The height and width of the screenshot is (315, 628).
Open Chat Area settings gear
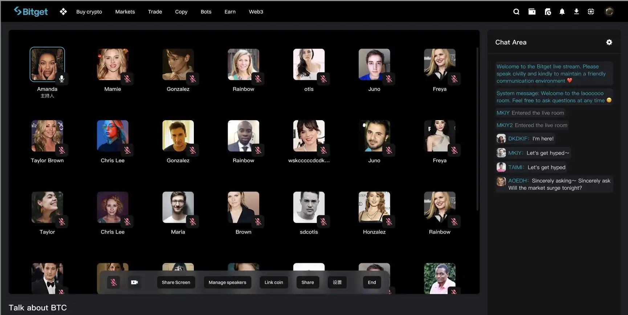[x=609, y=42]
